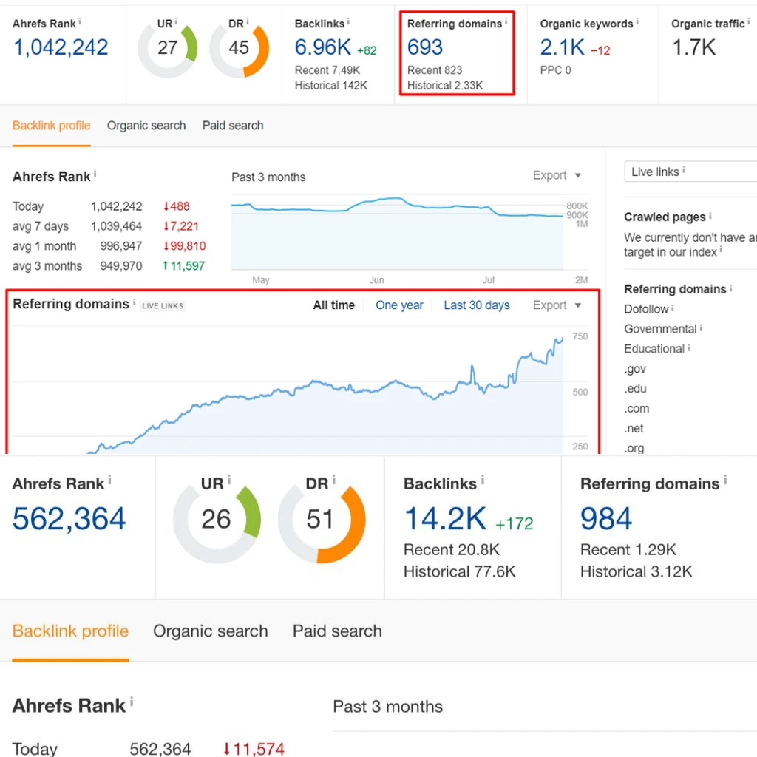Click info icon inside Live links box
Screen dimensions: 757x757
click(x=684, y=170)
